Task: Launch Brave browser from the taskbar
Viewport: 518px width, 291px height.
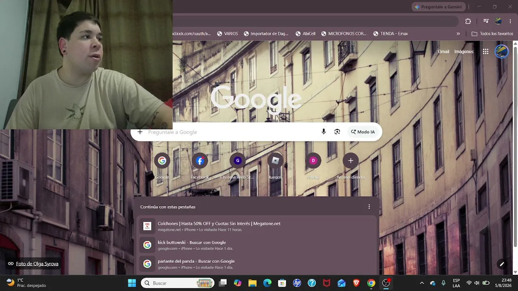Action: 357,283
